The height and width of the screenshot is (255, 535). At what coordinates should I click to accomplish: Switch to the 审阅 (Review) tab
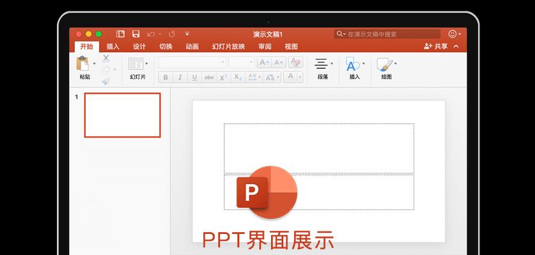pyautogui.click(x=265, y=47)
